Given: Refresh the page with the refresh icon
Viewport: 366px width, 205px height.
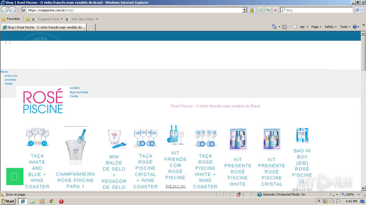Looking at the screenshot, I should click(268, 10).
